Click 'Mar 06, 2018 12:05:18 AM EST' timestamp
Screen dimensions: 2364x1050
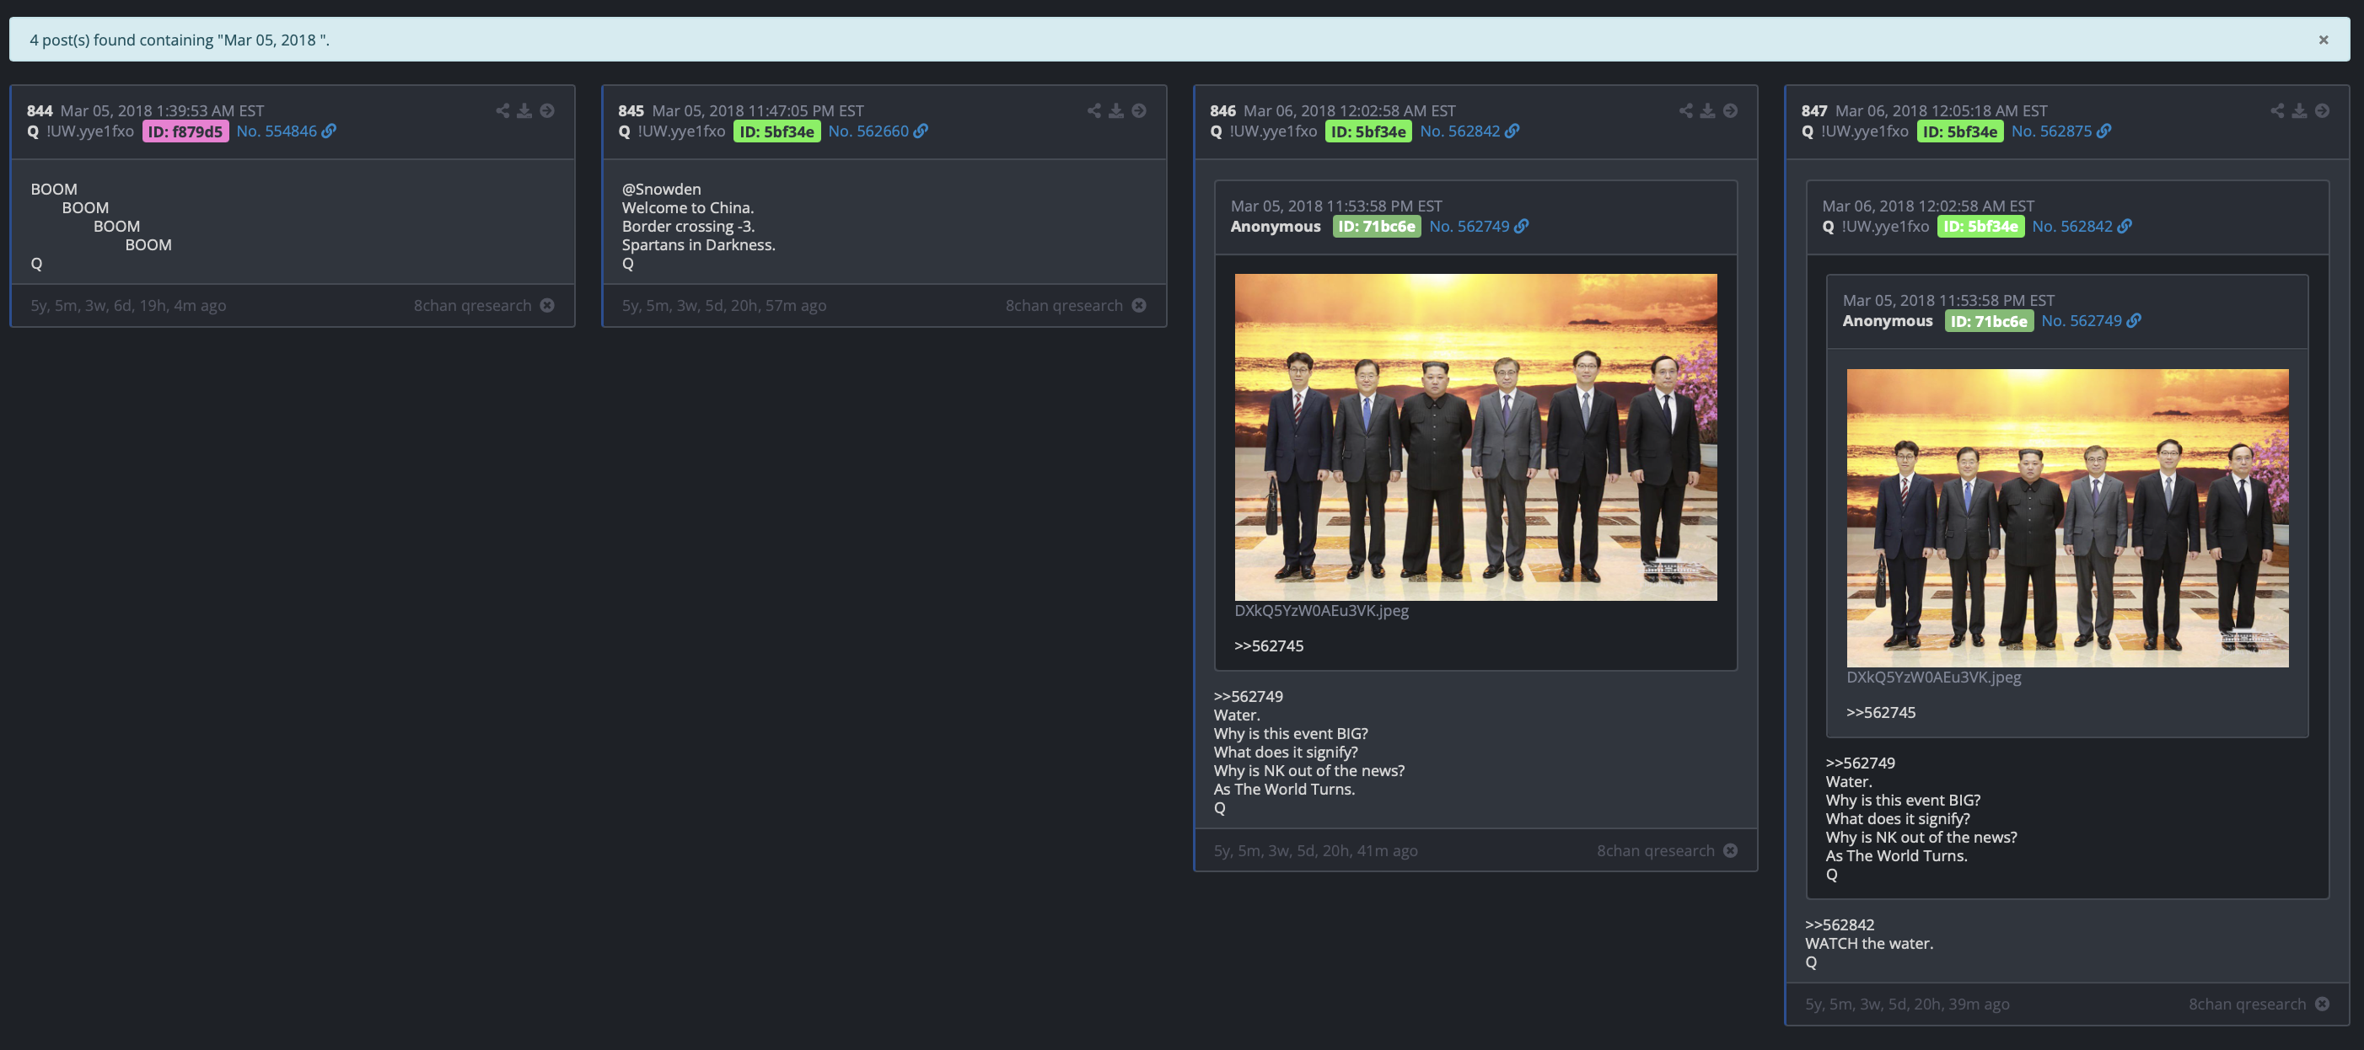tap(1941, 110)
